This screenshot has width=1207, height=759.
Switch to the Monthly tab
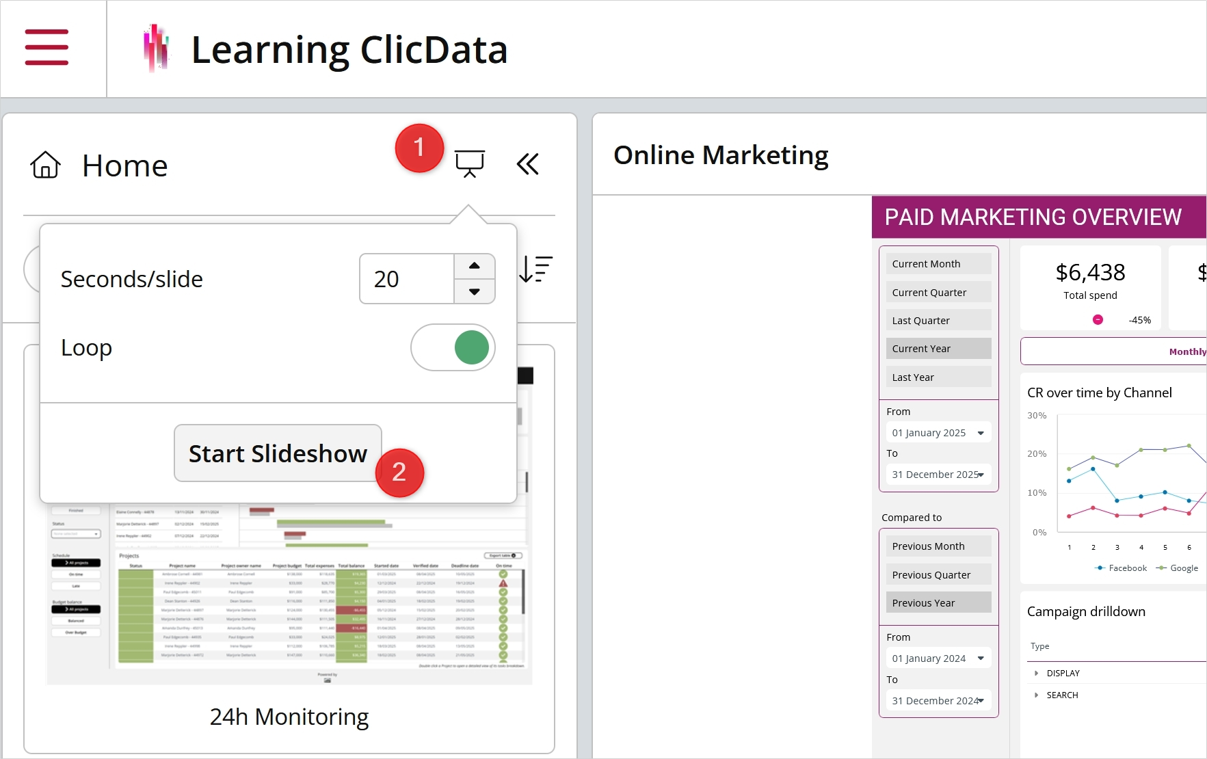(1188, 351)
